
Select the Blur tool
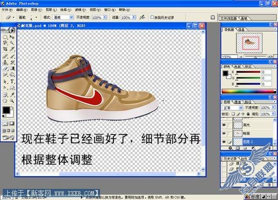tap(5, 74)
